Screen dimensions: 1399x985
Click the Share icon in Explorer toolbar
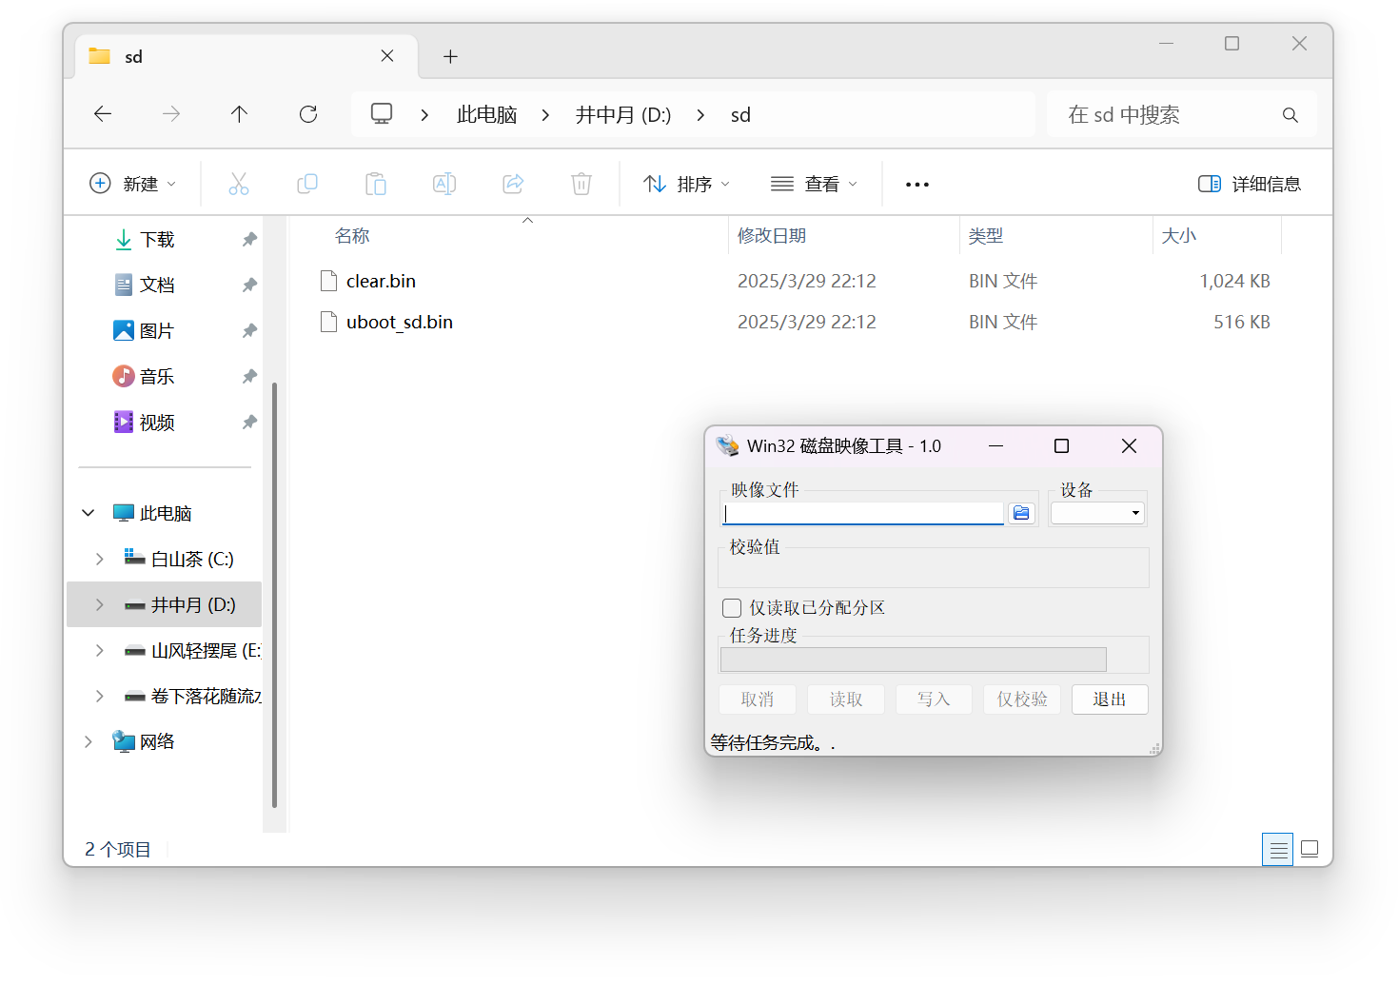click(513, 183)
